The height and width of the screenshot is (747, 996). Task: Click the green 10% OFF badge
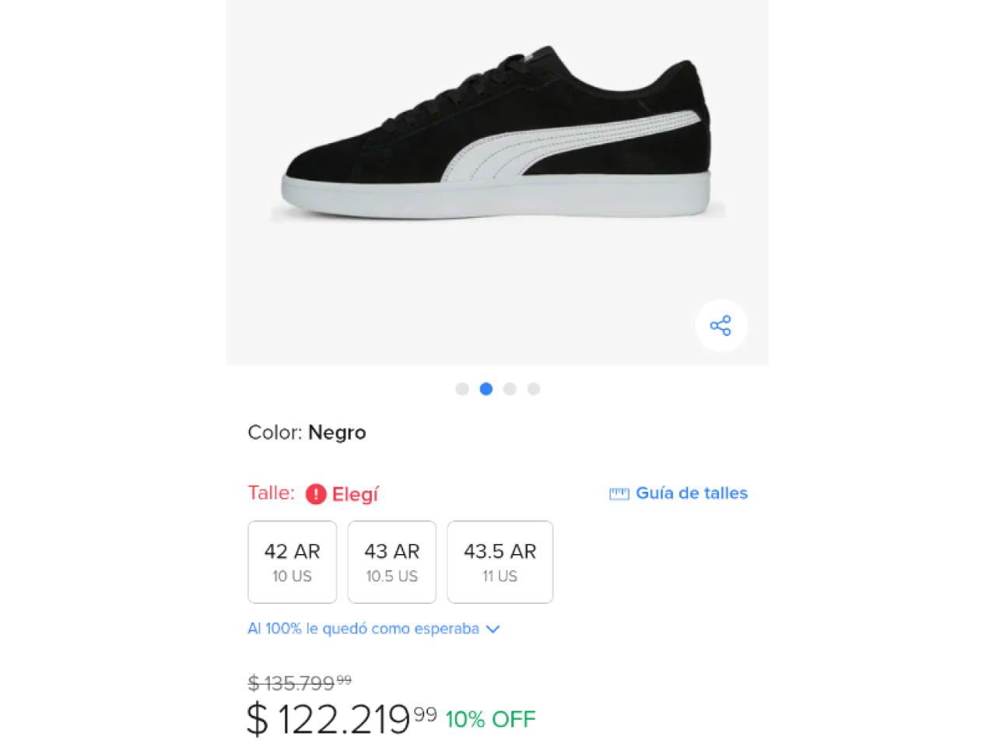coord(490,719)
